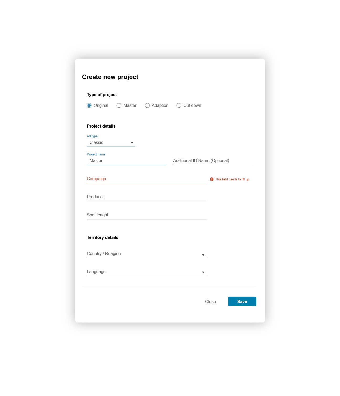Open the Language dropdown

point(146,272)
